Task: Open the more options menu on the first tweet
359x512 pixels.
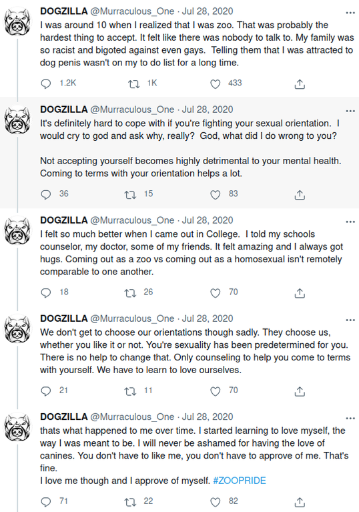Action: point(350,13)
